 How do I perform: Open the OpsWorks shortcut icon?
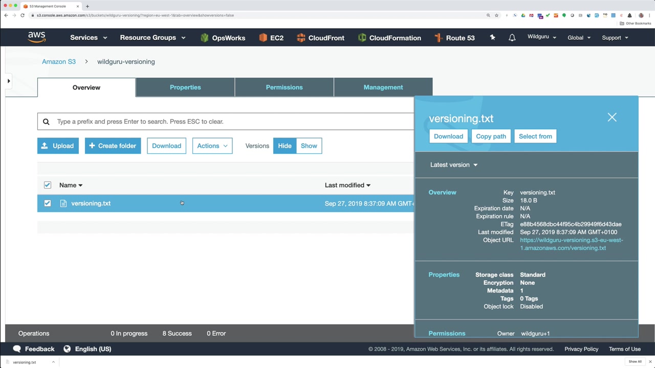point(205,38)
